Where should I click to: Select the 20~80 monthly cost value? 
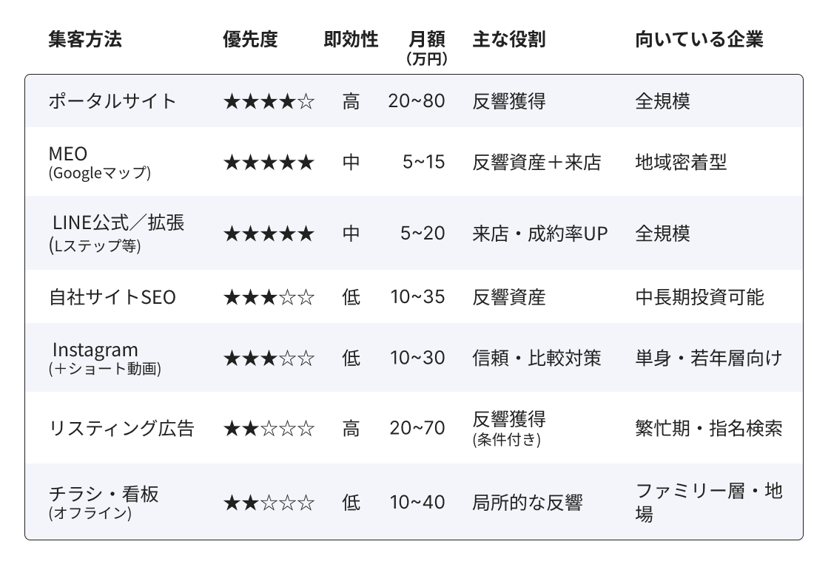(417, 101)
